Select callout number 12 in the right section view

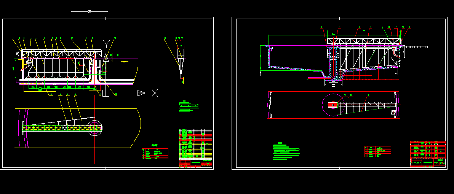tap(403, 27)
